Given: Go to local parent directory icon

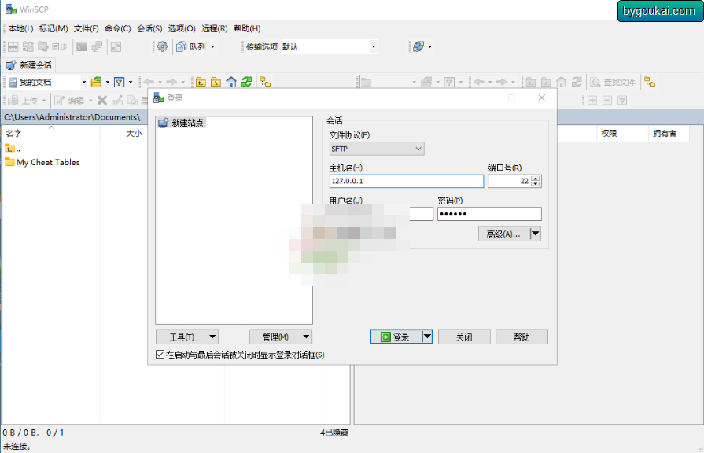Looking at the screenshot, I should click(x=201, y=82).
